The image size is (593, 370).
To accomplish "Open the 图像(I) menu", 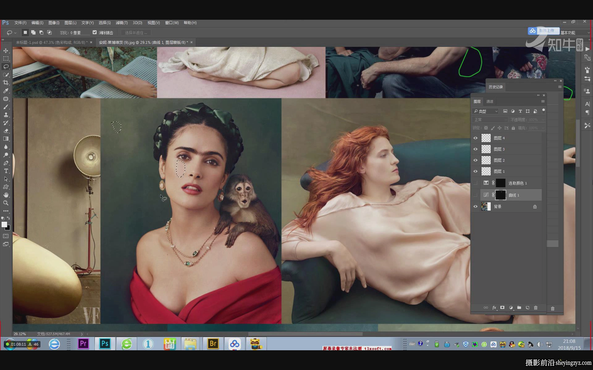I will click(54, 23).
